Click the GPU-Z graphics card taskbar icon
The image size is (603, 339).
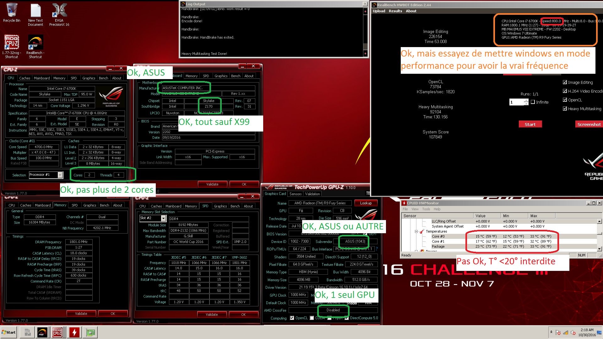(91, 332)
